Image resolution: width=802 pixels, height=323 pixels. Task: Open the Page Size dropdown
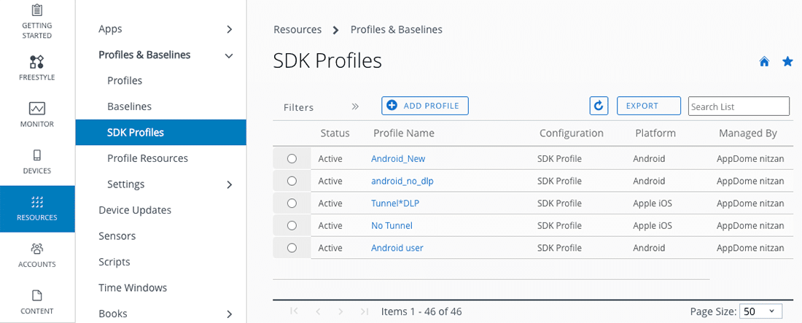[760, 311]
